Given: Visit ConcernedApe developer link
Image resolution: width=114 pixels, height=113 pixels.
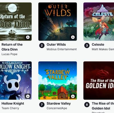Looking at the screenshot, I should click(57, 108).
